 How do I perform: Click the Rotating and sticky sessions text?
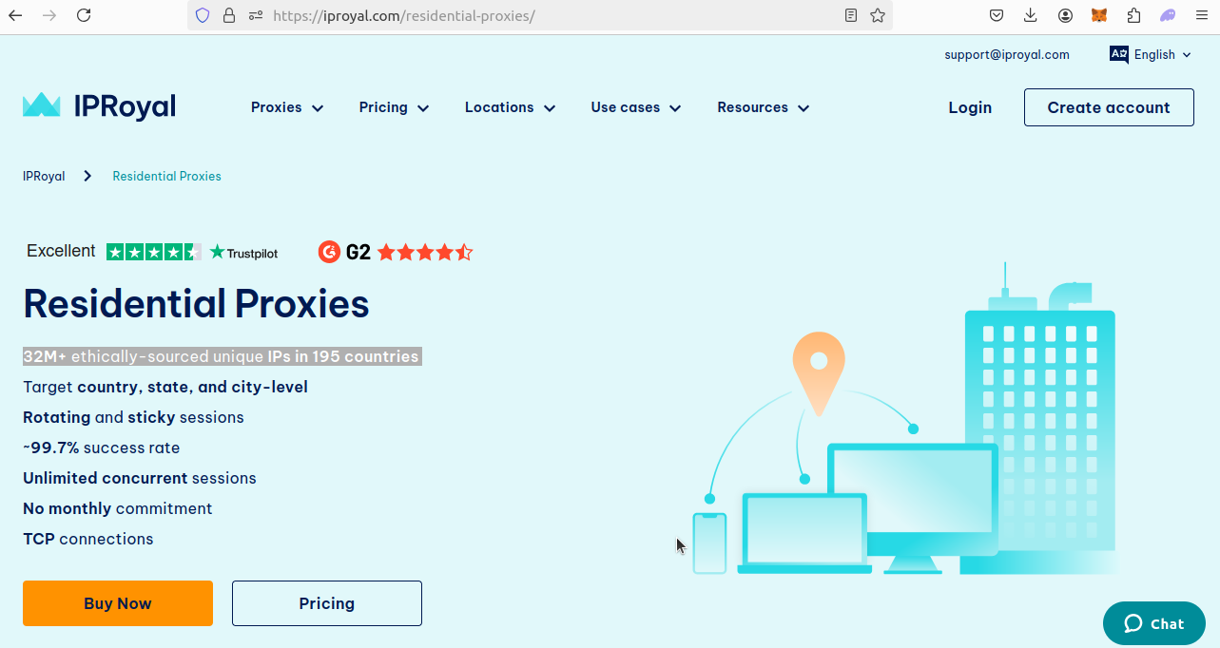[x=133, y=417]
